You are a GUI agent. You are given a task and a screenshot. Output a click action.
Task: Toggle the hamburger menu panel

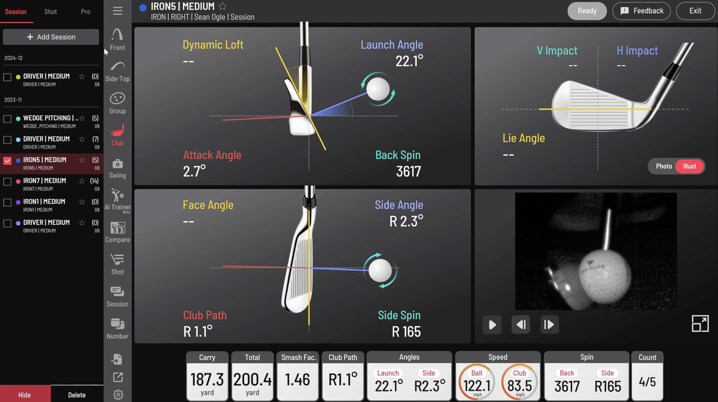coord(118,11)
